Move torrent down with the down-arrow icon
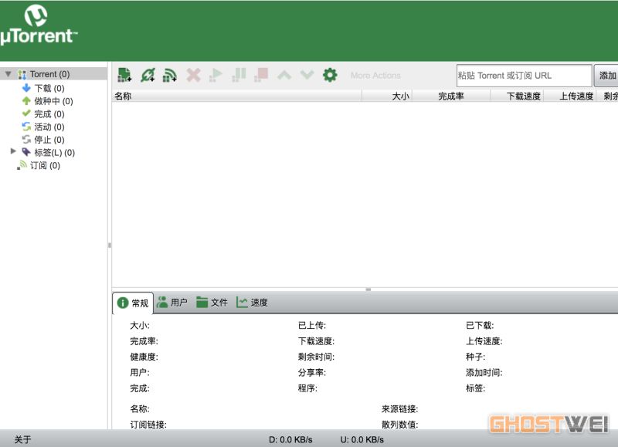 [307, 75]
